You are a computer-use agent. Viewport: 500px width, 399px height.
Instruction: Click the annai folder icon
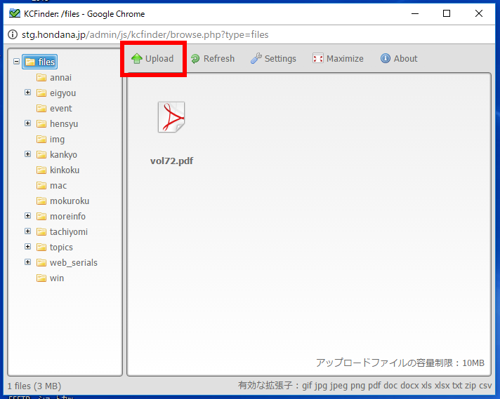point(41,78)
